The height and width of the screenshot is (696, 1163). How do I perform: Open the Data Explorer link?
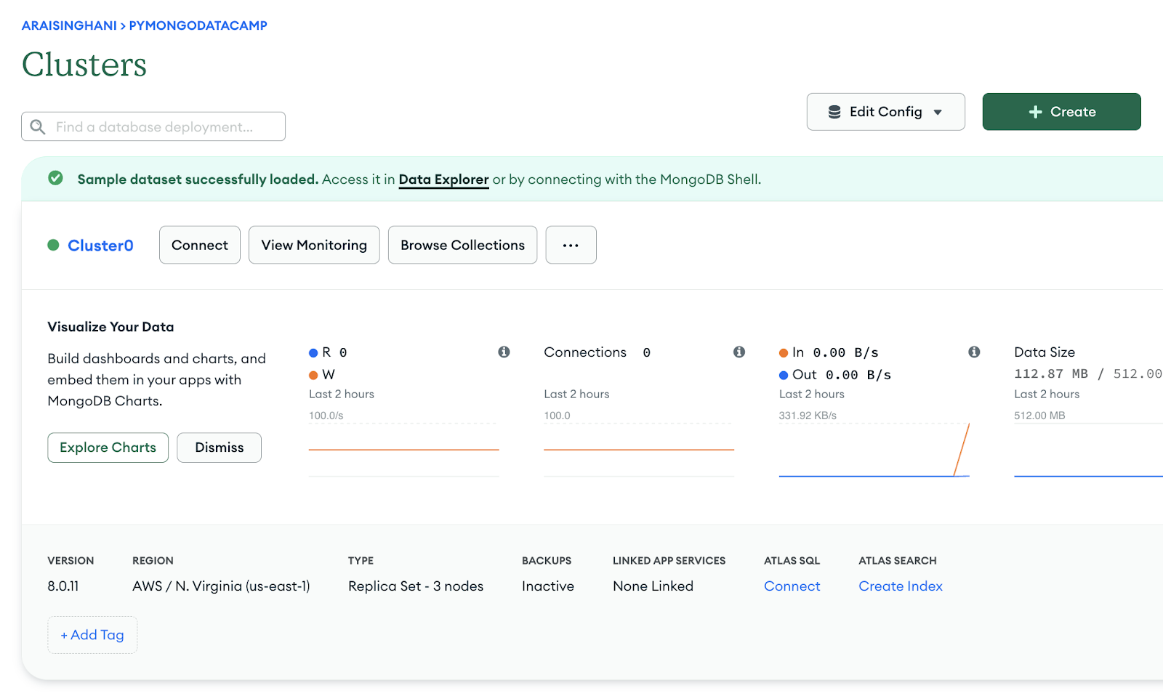pyautogui.click(x=443, y=179)
